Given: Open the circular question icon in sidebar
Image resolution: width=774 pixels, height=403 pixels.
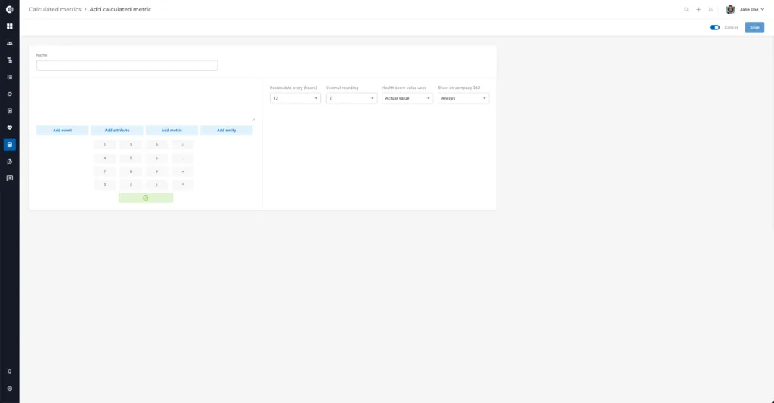Looking at the screenshot, I should pyautogui.click(x=9, y=162).
